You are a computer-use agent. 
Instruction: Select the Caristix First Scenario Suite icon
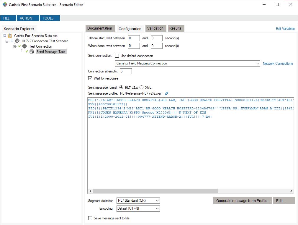tap(10, 35)
